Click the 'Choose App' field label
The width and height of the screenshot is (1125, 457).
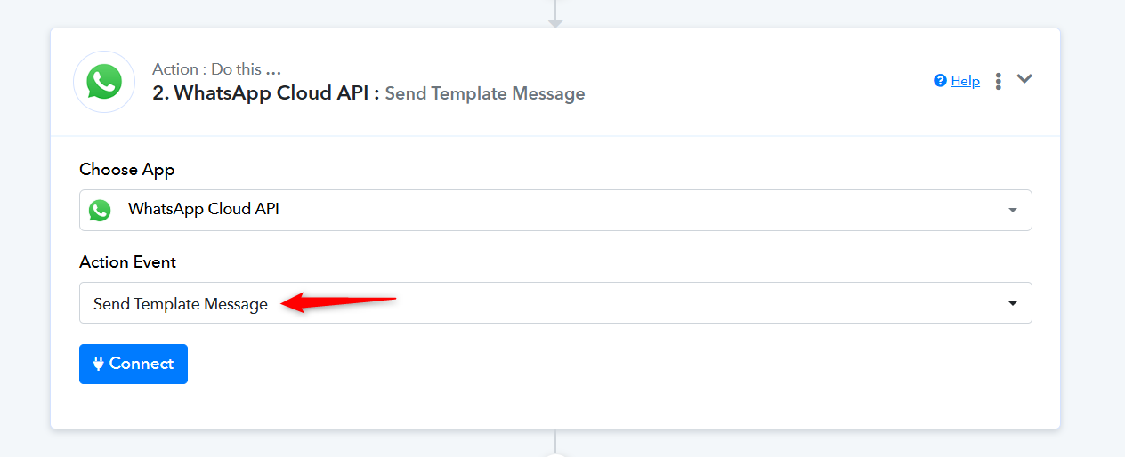pos(127,169)
